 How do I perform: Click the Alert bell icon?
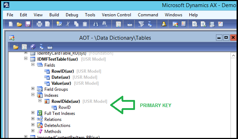click(164, 24)
